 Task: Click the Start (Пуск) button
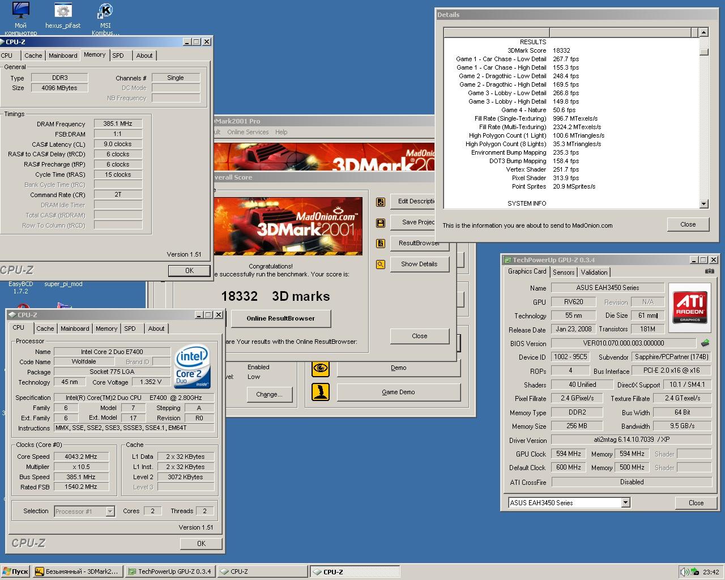click(x=15, y=572)
